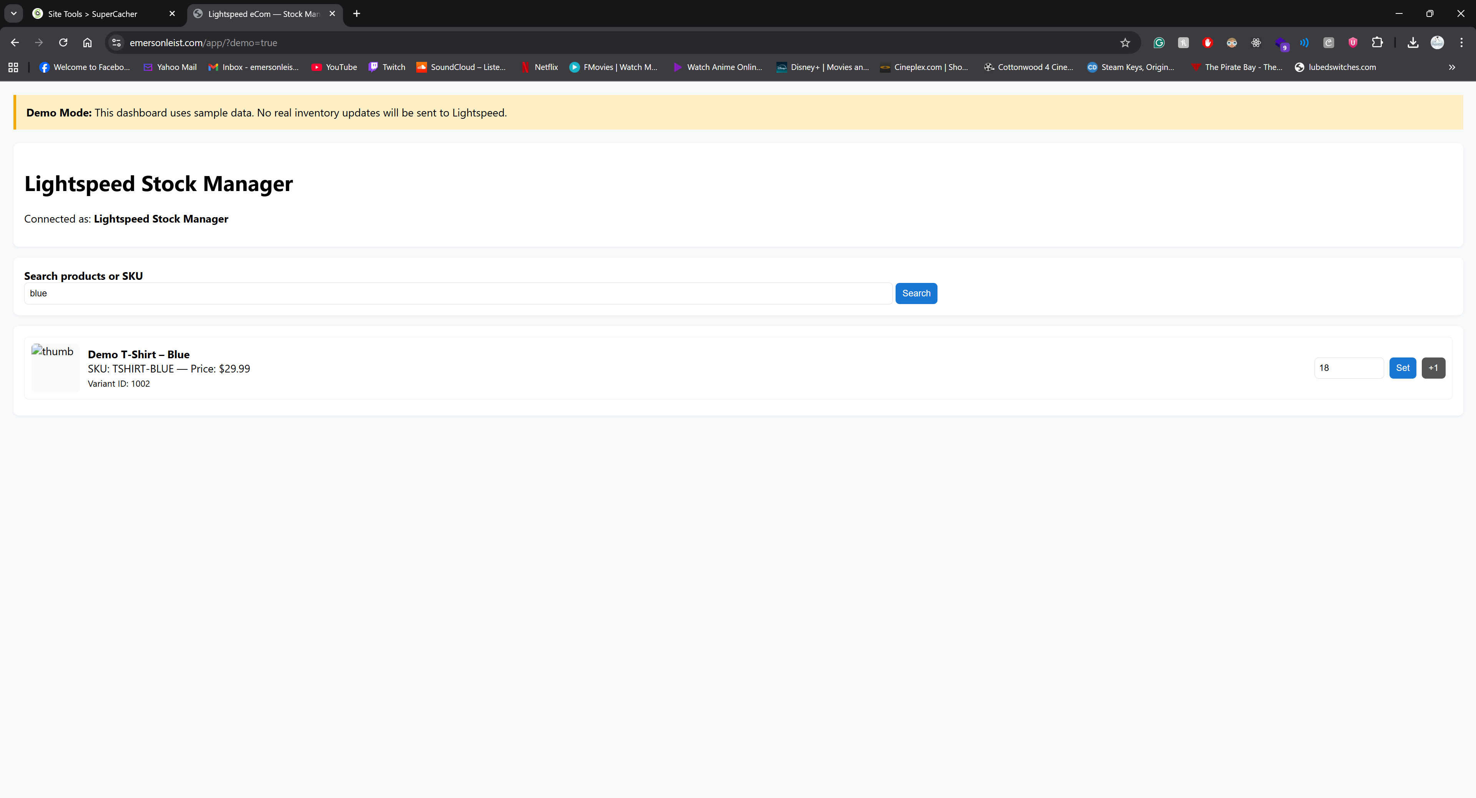
Task: Focus the stock quantity input field
Action: pos(1348,368)
